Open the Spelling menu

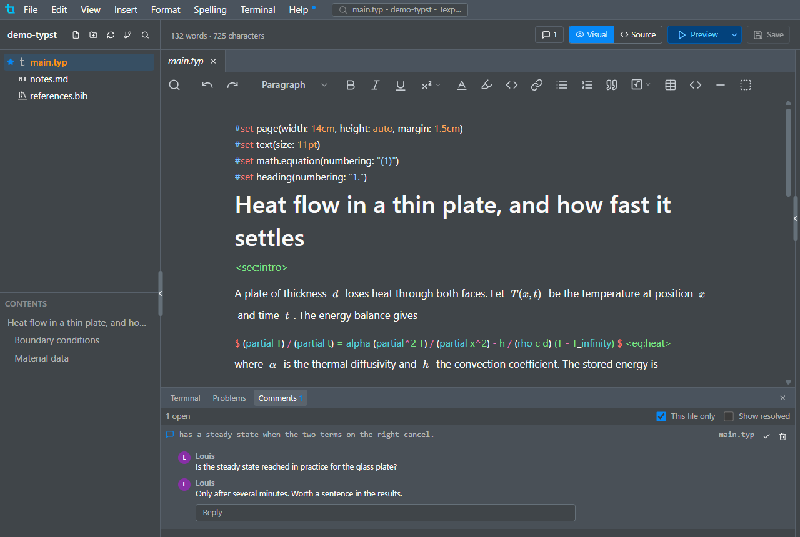(210, 10)
